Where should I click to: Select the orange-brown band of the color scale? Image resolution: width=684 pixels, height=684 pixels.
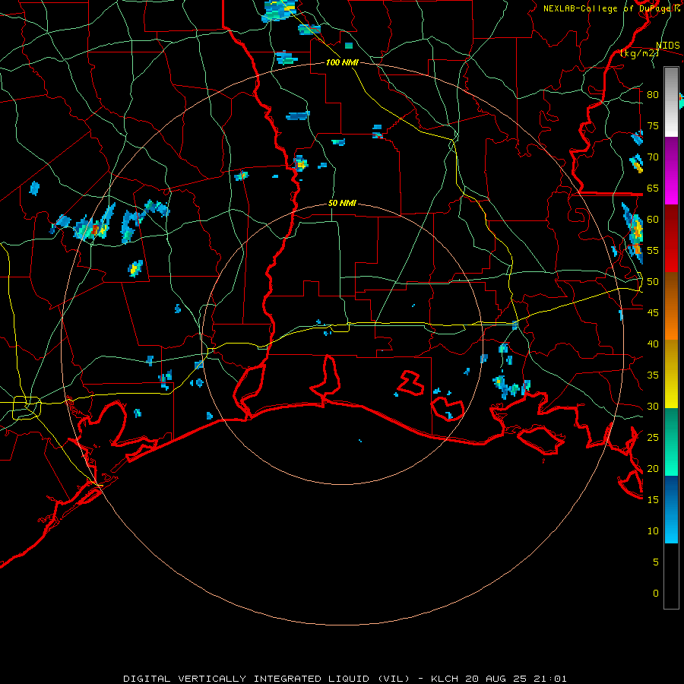tap(671, 306)
